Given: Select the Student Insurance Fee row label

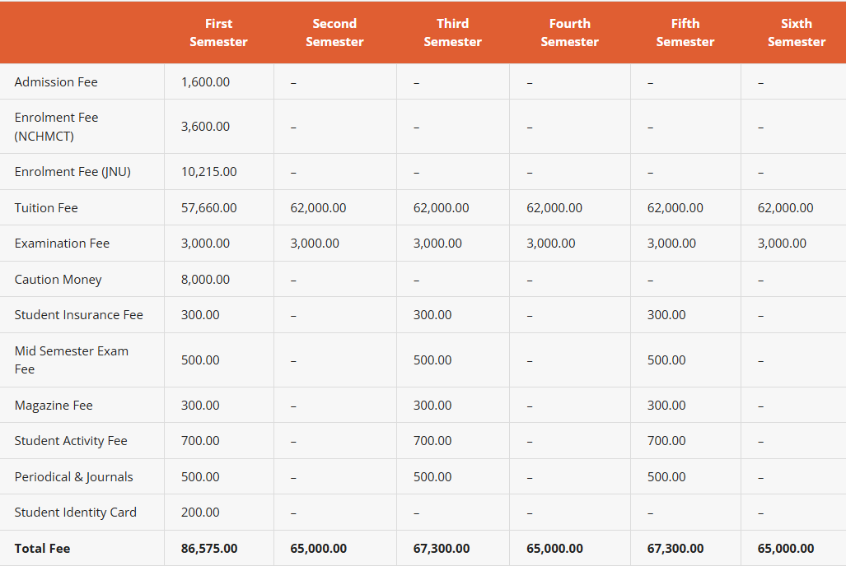Looking at the screenshot, I should tap(78, 315).
